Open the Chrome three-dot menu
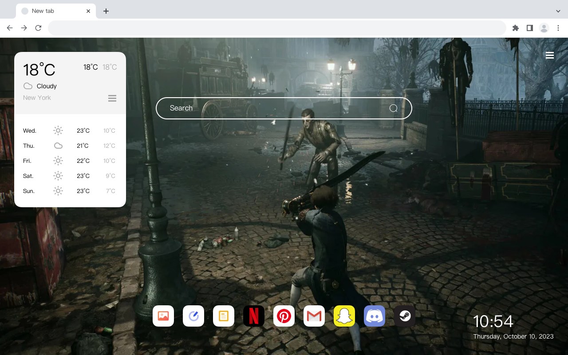The height and width of the screenshot is (355, 568). coord(558,28)
